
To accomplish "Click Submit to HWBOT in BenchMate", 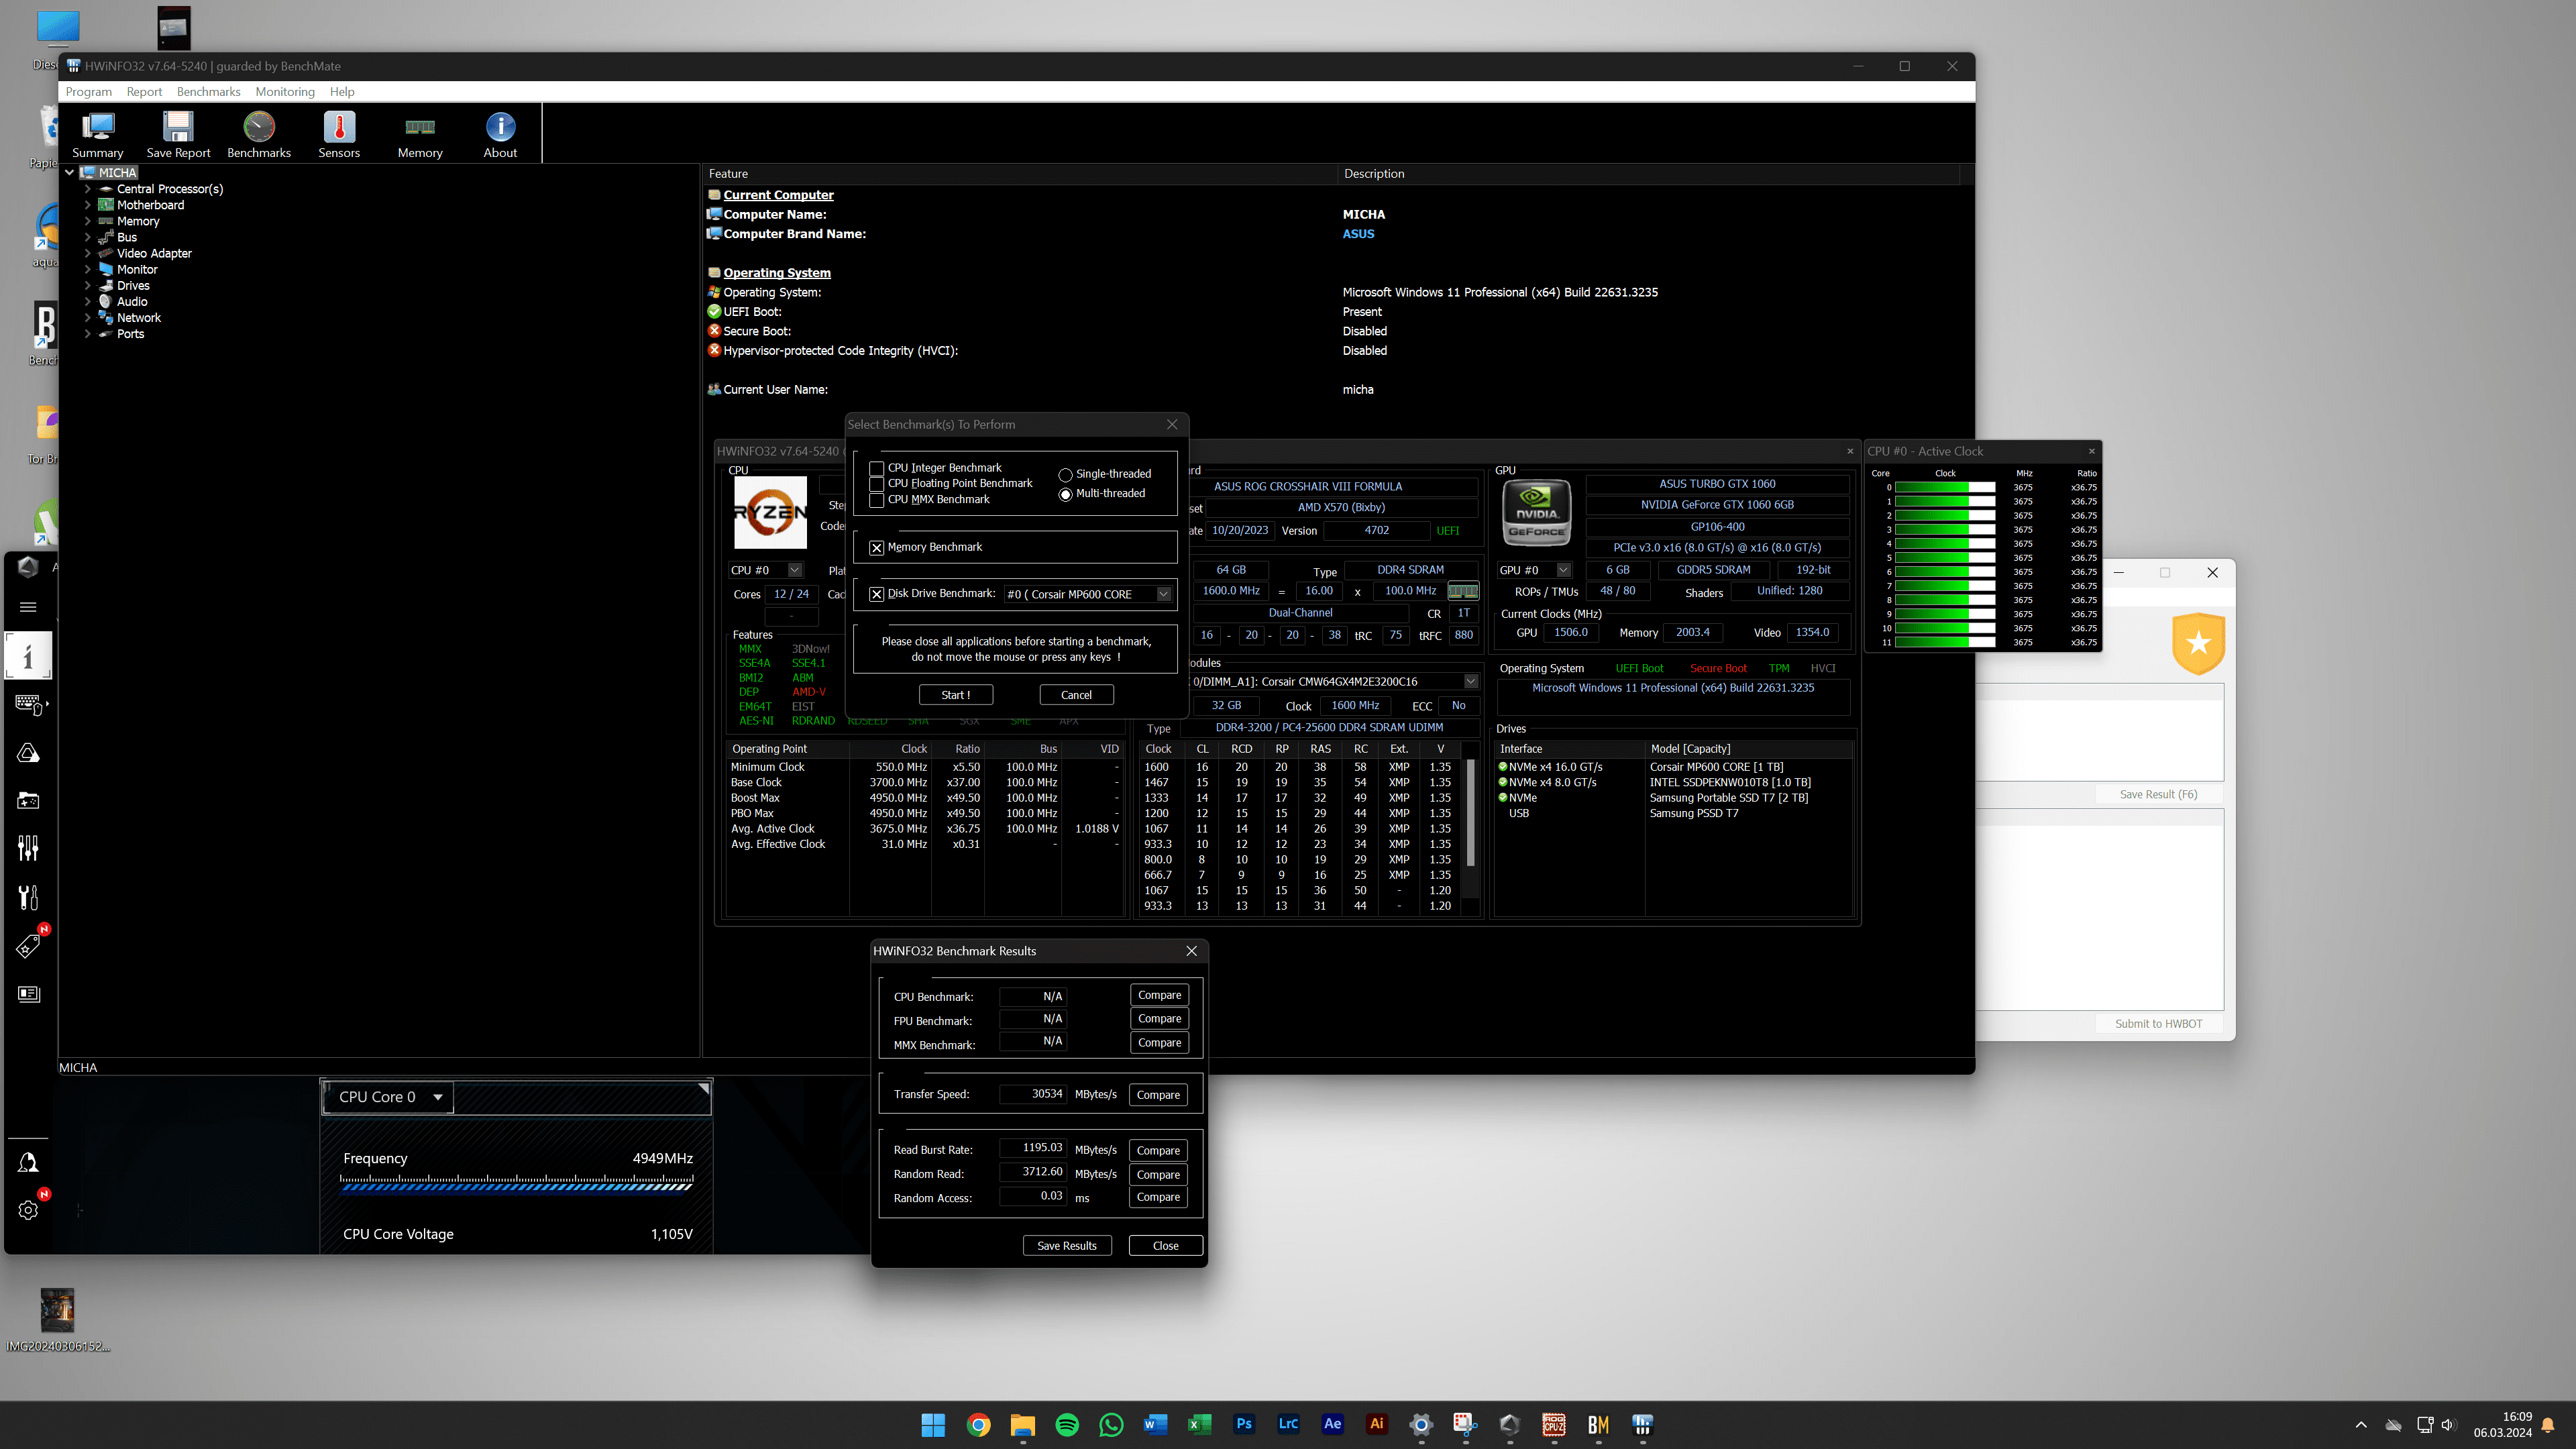I will click(x=2158, y=1024).
